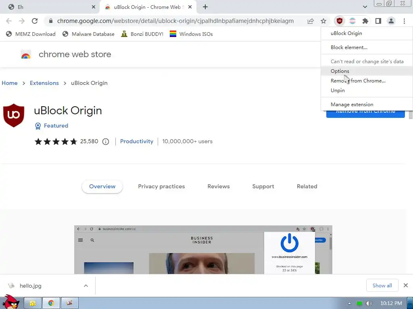The image size is (413, 309).
Task: Open the Bonzi BUDDY! bookmark
Action: (x=142, y=34)
